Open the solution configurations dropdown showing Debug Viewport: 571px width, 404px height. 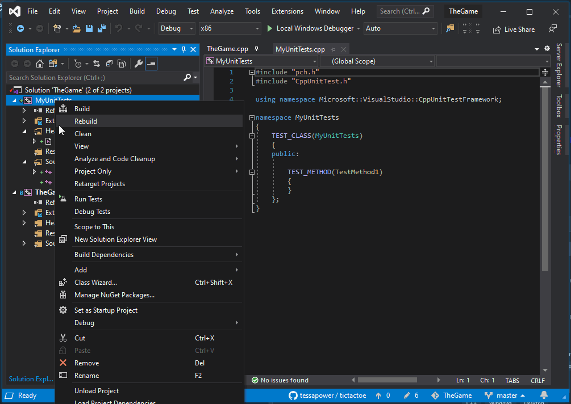(x=176, y=28)
